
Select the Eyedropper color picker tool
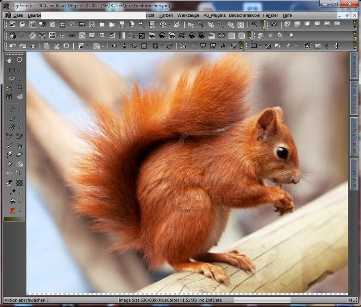point(12,192)
